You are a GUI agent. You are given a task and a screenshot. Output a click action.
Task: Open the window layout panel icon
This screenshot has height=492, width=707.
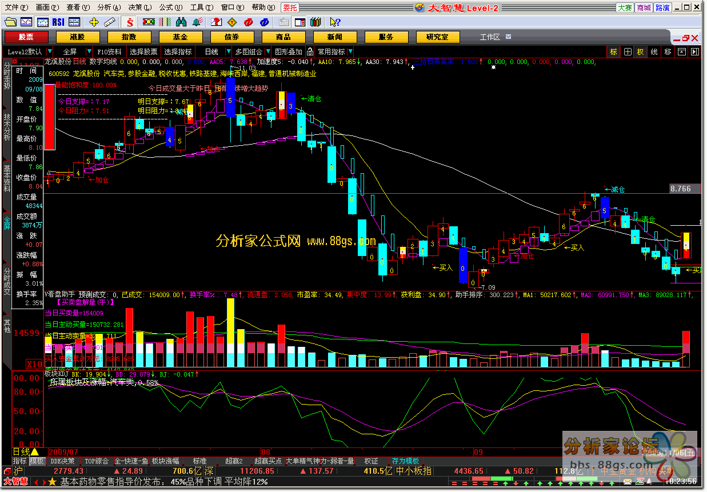click(x=300, y=22)
